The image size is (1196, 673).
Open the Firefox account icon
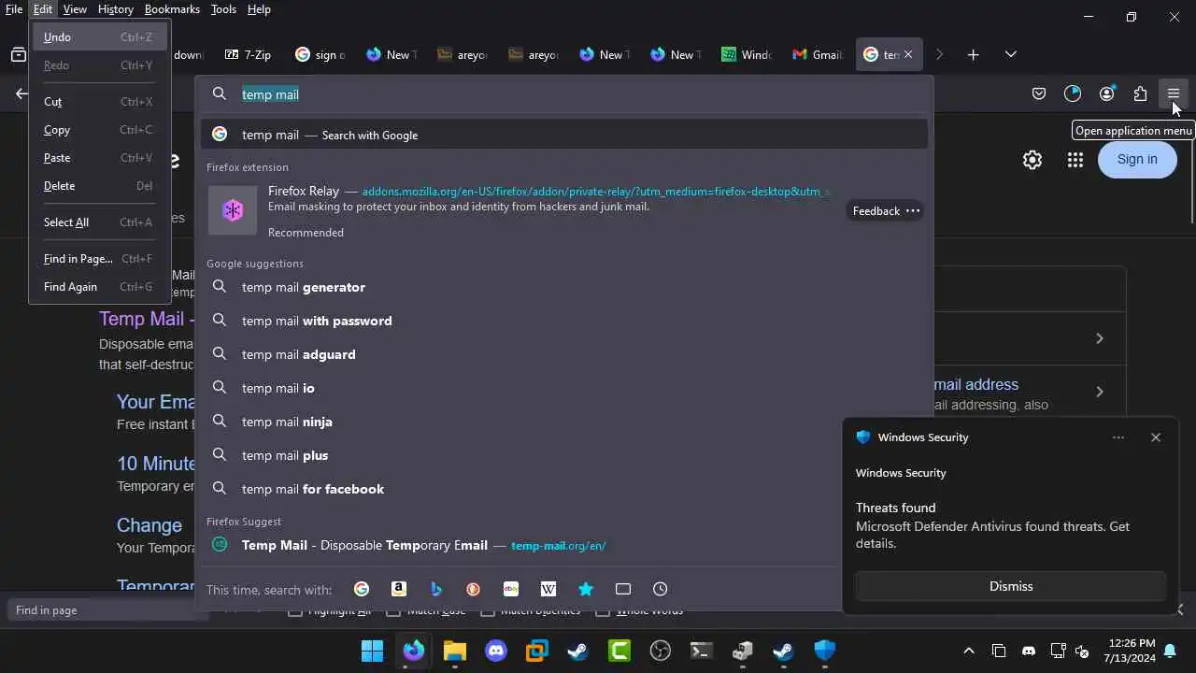click(1107, 93)
